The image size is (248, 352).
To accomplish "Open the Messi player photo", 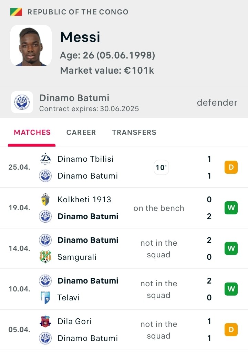I will point(31,45).
